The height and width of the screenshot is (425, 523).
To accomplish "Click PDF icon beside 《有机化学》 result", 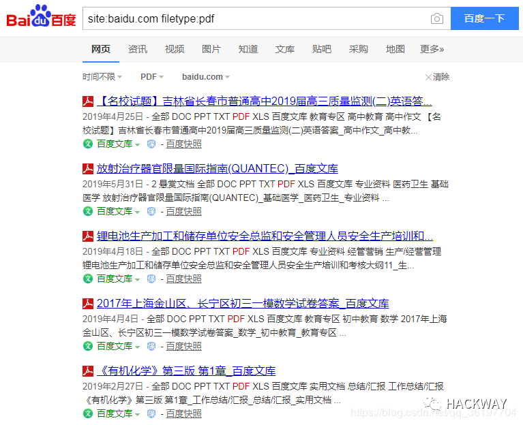I will click(88, 371).
